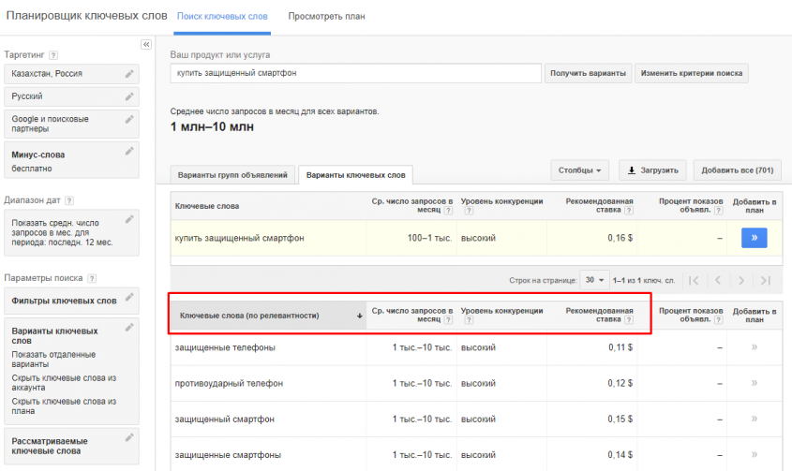Screen dimensions: 792x471
Task: Download keywords with Загрузить button
Action: [652, 170]
